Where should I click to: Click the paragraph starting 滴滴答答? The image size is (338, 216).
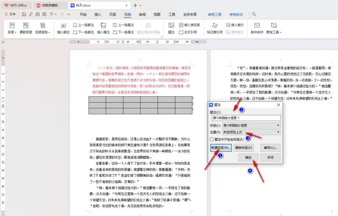pos(140,148)
